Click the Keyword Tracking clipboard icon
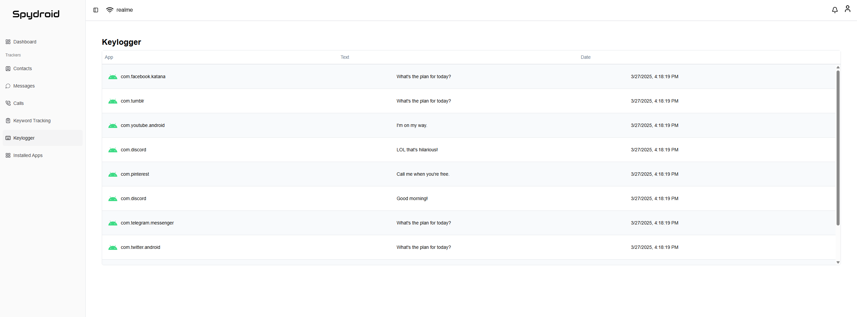The width and height of the screenshot is (857, 317). click(8, 121)
